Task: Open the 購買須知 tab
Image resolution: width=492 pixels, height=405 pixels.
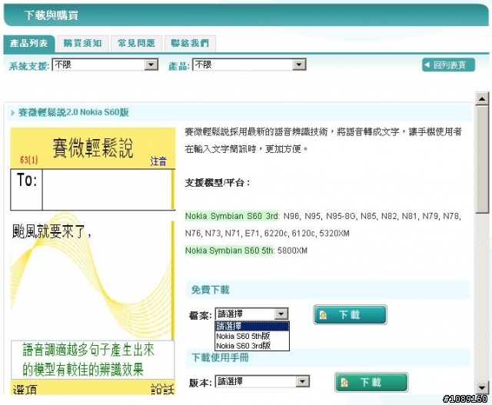Action: (83, 43)
